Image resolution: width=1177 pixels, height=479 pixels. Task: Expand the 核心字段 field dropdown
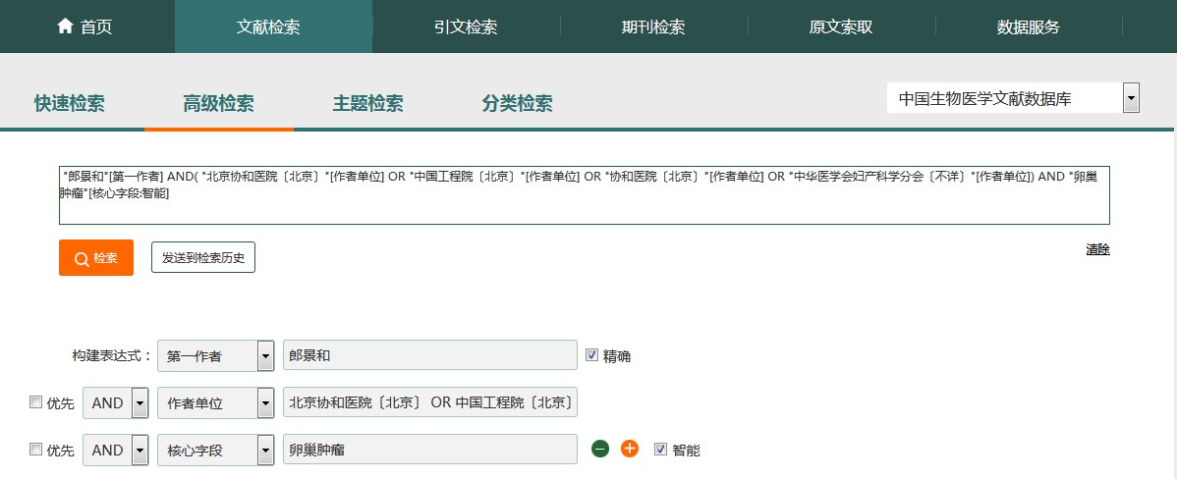click(x=265, y=451)
